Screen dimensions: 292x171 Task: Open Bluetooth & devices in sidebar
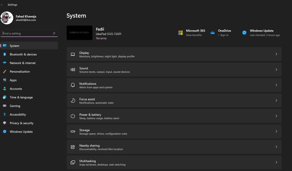[23, 54]
